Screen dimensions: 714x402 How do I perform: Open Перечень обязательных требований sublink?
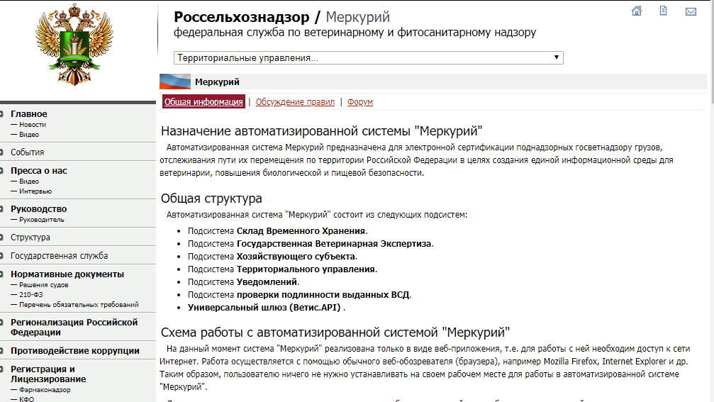(79, 305)
